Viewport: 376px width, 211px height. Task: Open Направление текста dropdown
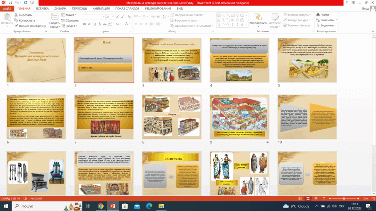pos(187,15)
